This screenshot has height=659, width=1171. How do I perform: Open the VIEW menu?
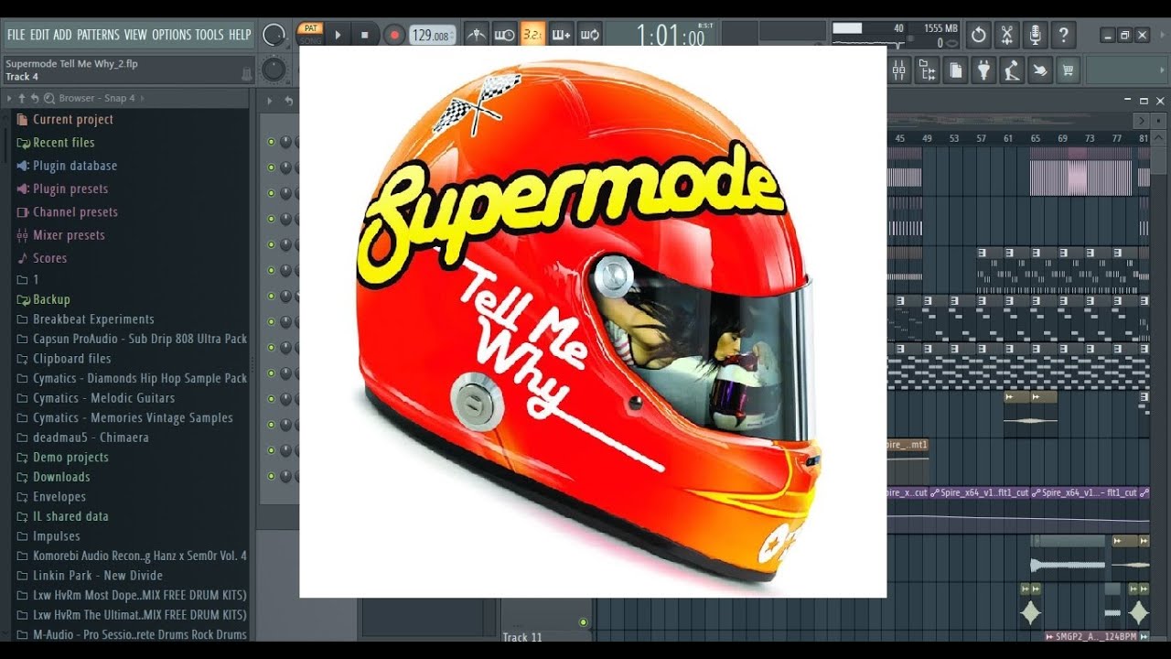tap(135, 35)
